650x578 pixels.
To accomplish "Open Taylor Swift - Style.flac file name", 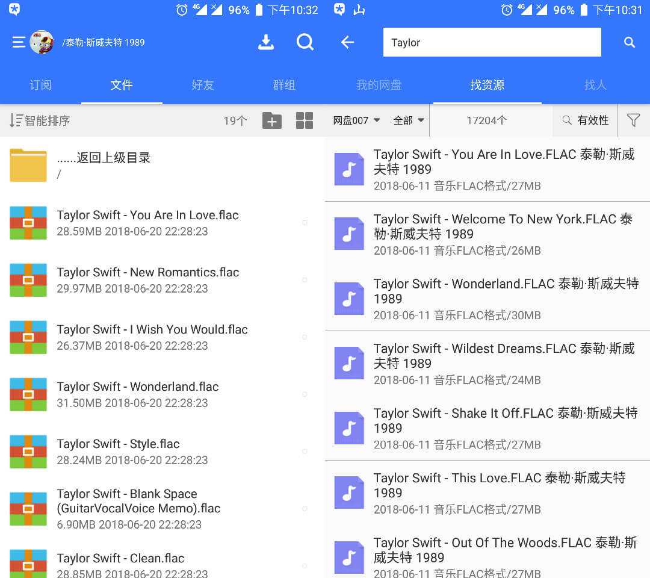I will 118,444.
